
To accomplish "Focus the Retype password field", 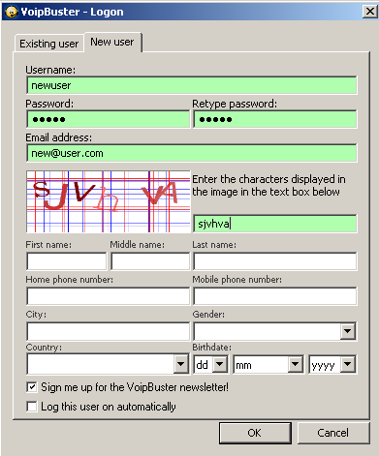I will click(275, 119).
